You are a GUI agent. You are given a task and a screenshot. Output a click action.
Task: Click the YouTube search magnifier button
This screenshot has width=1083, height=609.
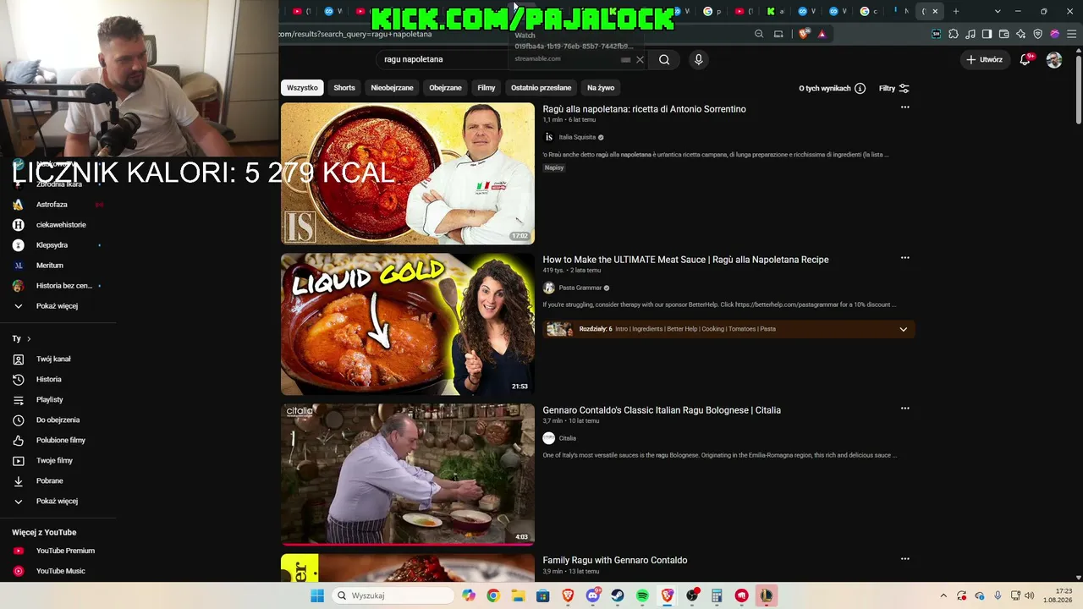[x=664, y=59]
